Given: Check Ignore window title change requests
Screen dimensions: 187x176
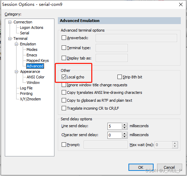Looking at the screenshot, I should click(64, 85).
